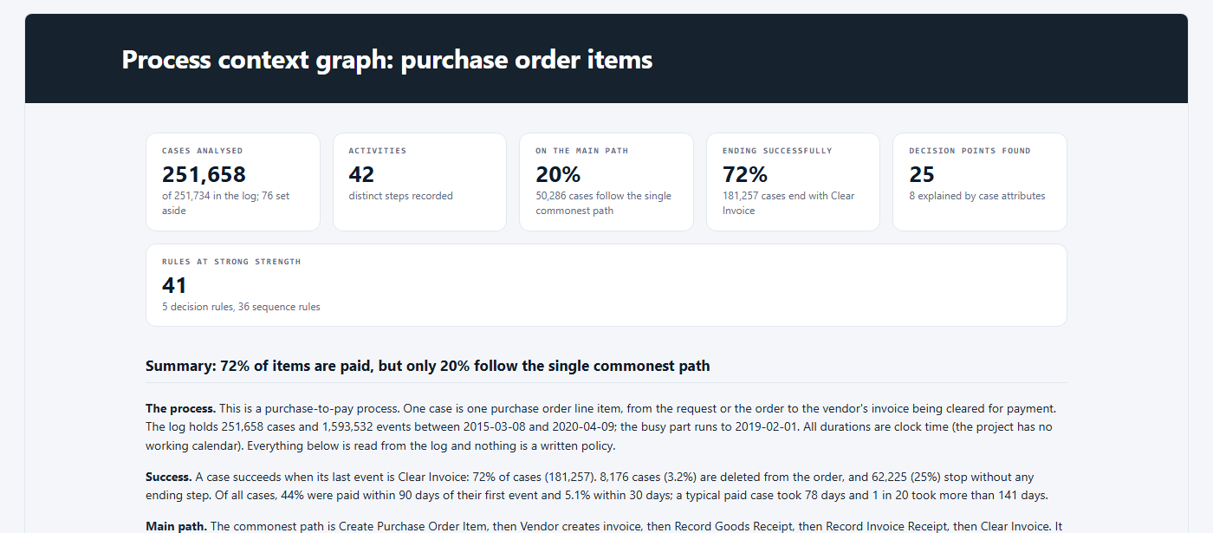This screenshot has height=533, width=1213.
Task: Click the 25 value in Decision Points card
Action: (x=922, y=174)
